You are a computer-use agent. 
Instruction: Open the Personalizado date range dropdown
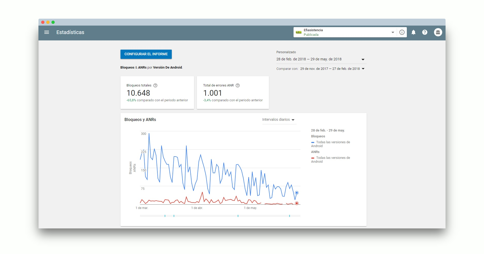(363, 59)
